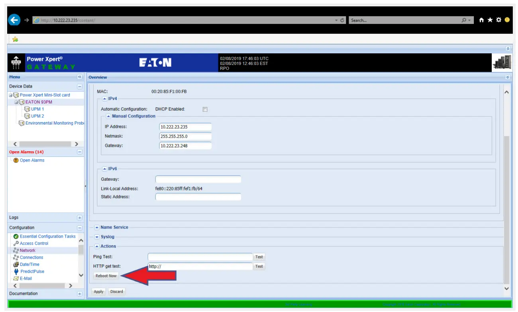Click the Date/Time icon
518x312 pixels.
16,265
